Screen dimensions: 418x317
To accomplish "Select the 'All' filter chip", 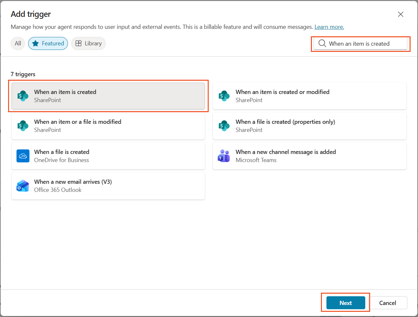I will 18,43.
